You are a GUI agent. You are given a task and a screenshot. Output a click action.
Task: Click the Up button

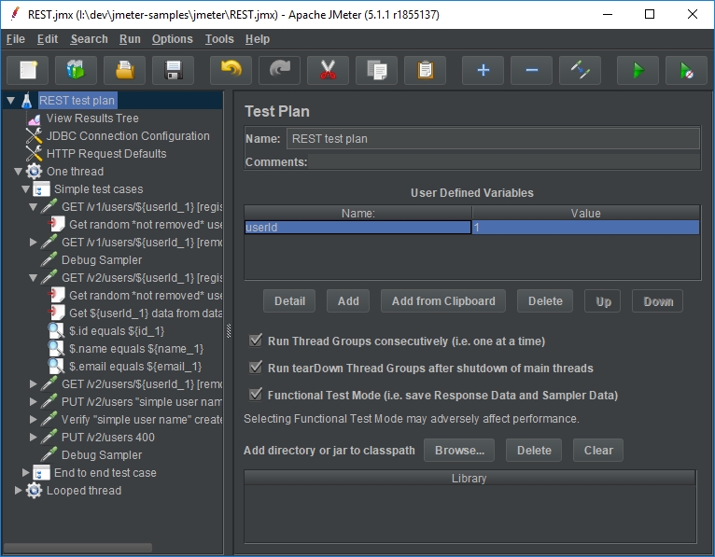pyautogui.click(x=603, y=300)
